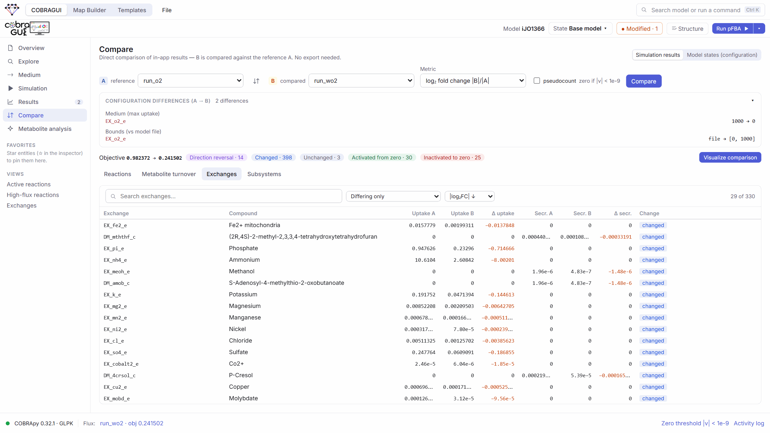Switch to the Subsystems tab
The height and width of the screenshot is (433, 770).
coord(264,174)
